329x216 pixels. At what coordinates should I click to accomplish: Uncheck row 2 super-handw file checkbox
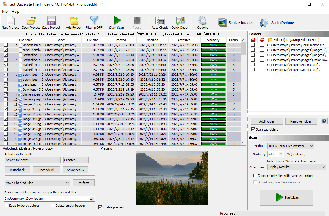pos(6,50)
